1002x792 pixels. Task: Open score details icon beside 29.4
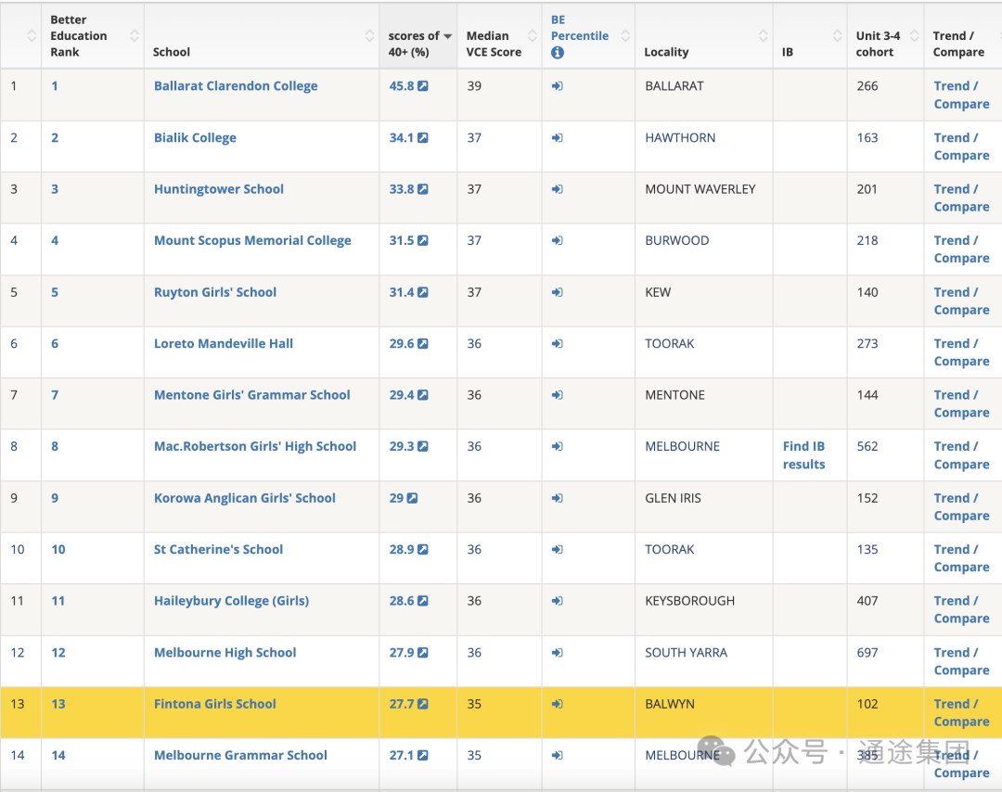tap(423, 395)
